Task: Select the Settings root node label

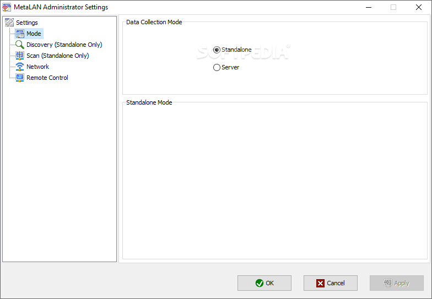Action: [26, 23]
